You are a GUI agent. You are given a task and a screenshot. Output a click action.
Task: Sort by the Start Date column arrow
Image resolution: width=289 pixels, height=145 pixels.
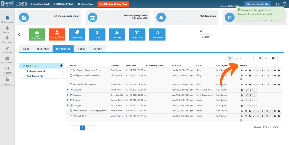(146, 65)
